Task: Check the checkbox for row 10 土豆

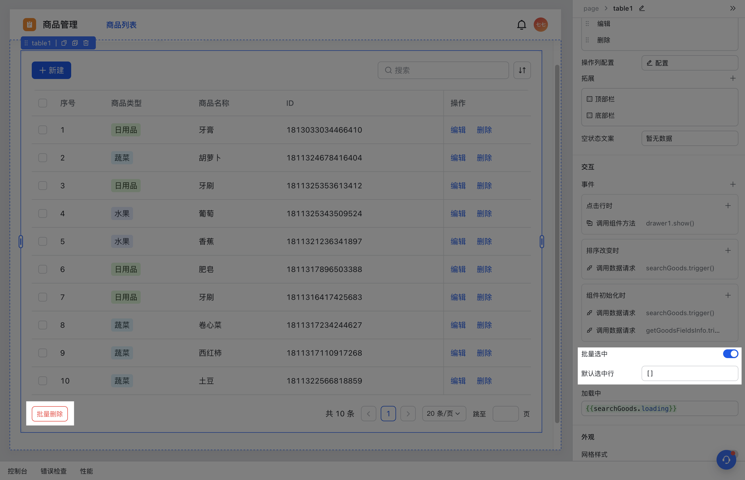Action: click(43, 381)
